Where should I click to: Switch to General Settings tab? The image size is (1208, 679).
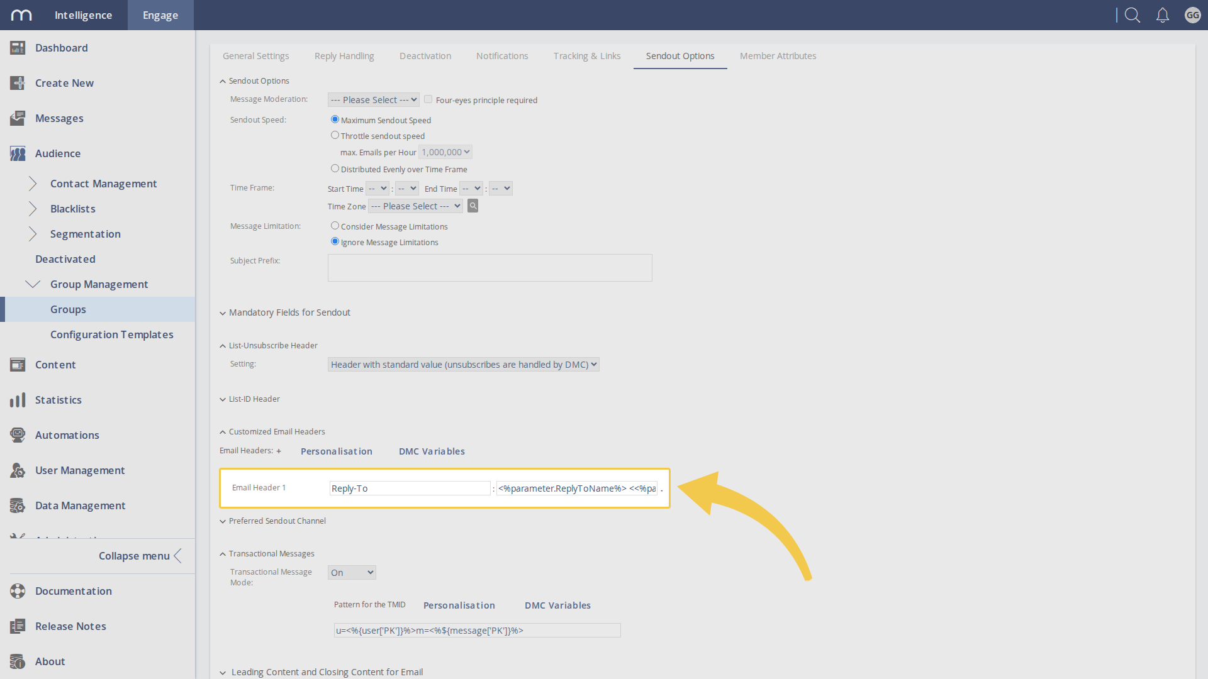[256, 56]
